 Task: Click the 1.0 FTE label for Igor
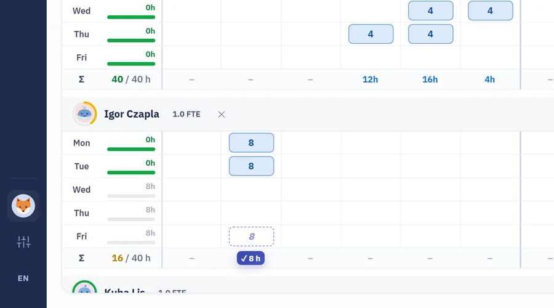click(x=187, y=114)
